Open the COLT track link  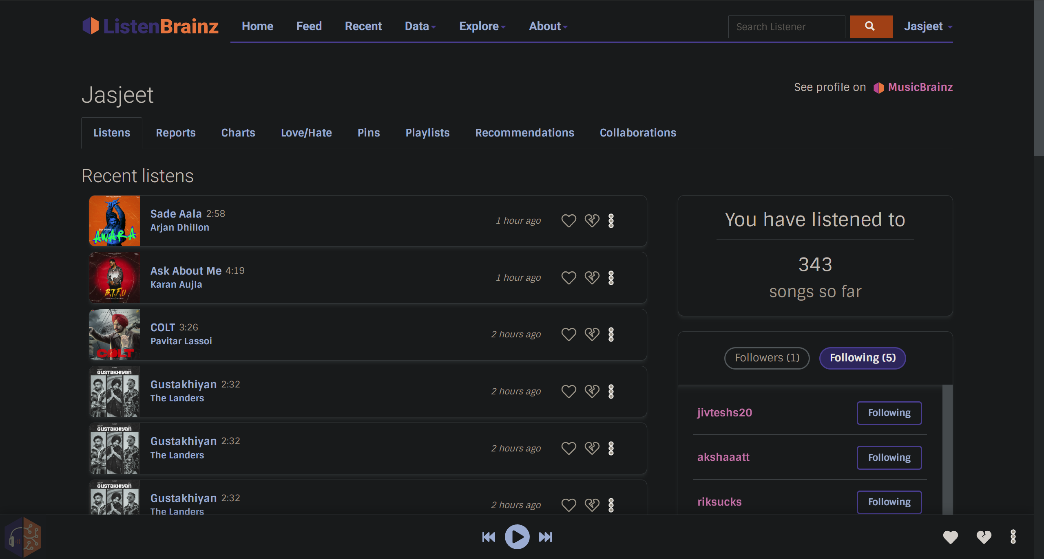click(x=163, y=327)
